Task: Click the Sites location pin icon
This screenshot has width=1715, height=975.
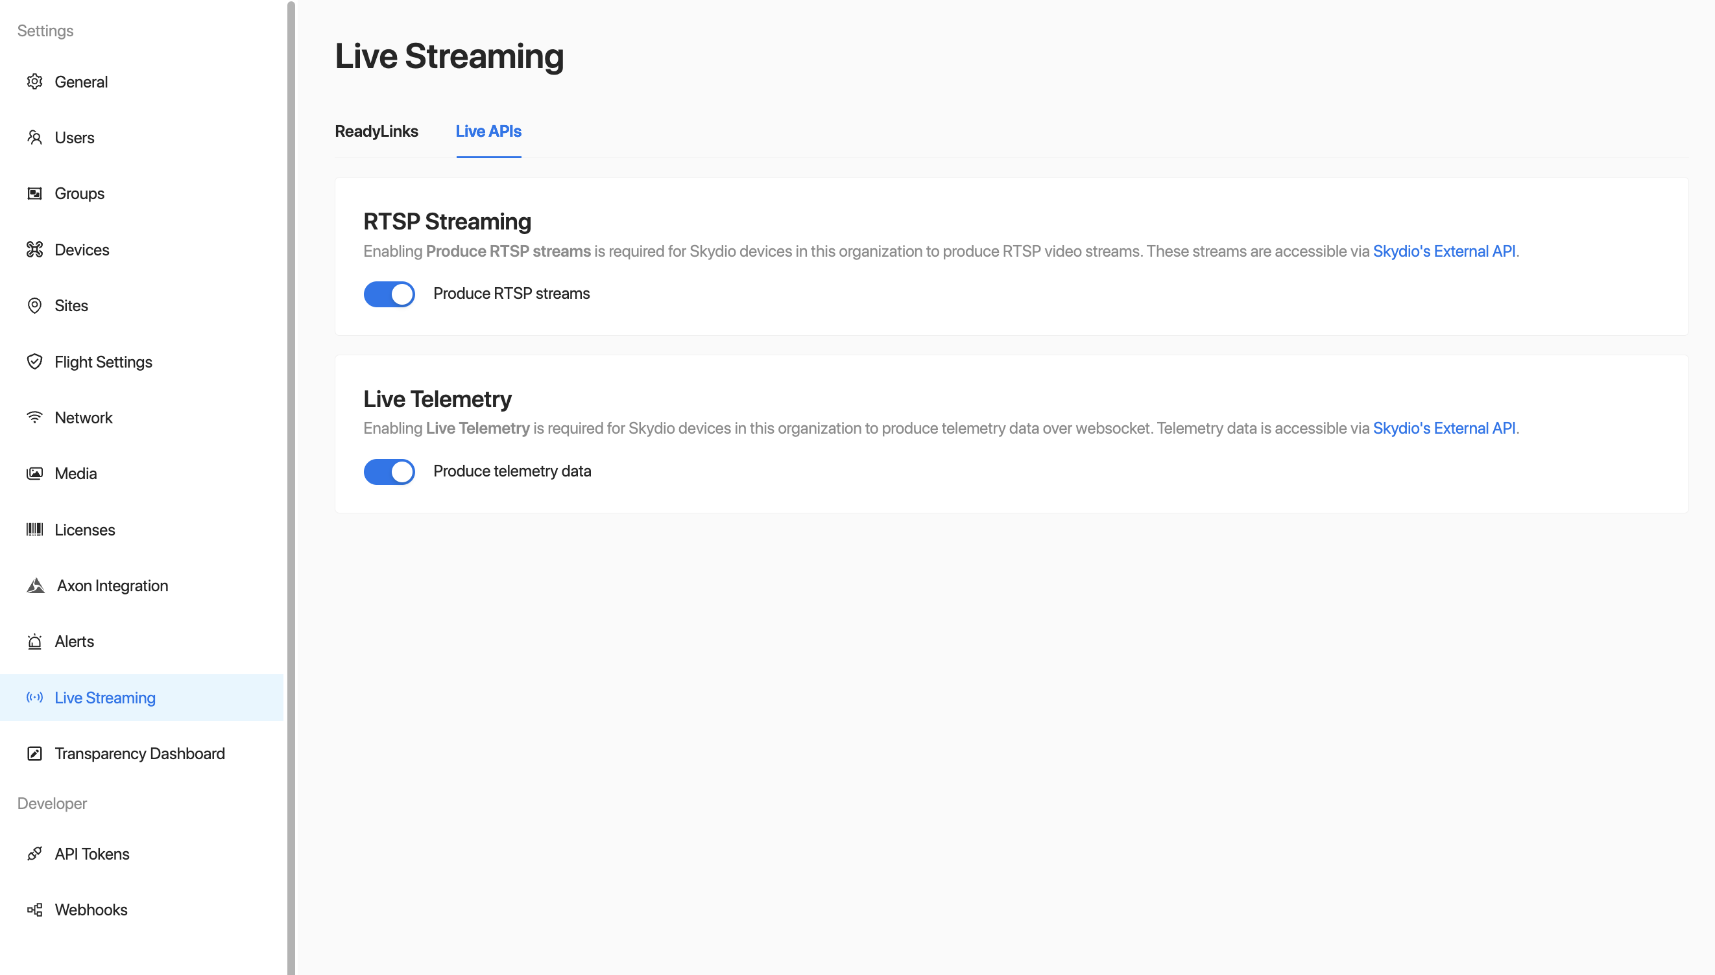Action: click(35, 305)
